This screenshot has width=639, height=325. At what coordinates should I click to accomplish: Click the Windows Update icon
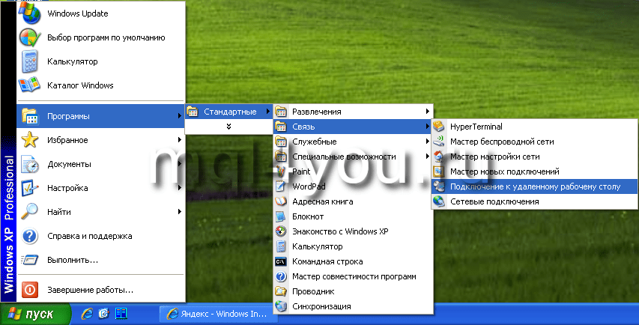pos(30,13)
